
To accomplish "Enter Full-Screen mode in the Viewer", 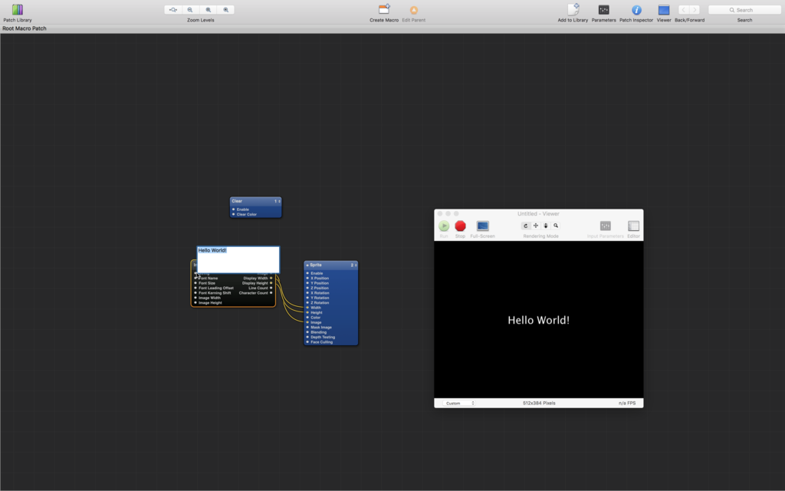I will click(x=483, y=226).
